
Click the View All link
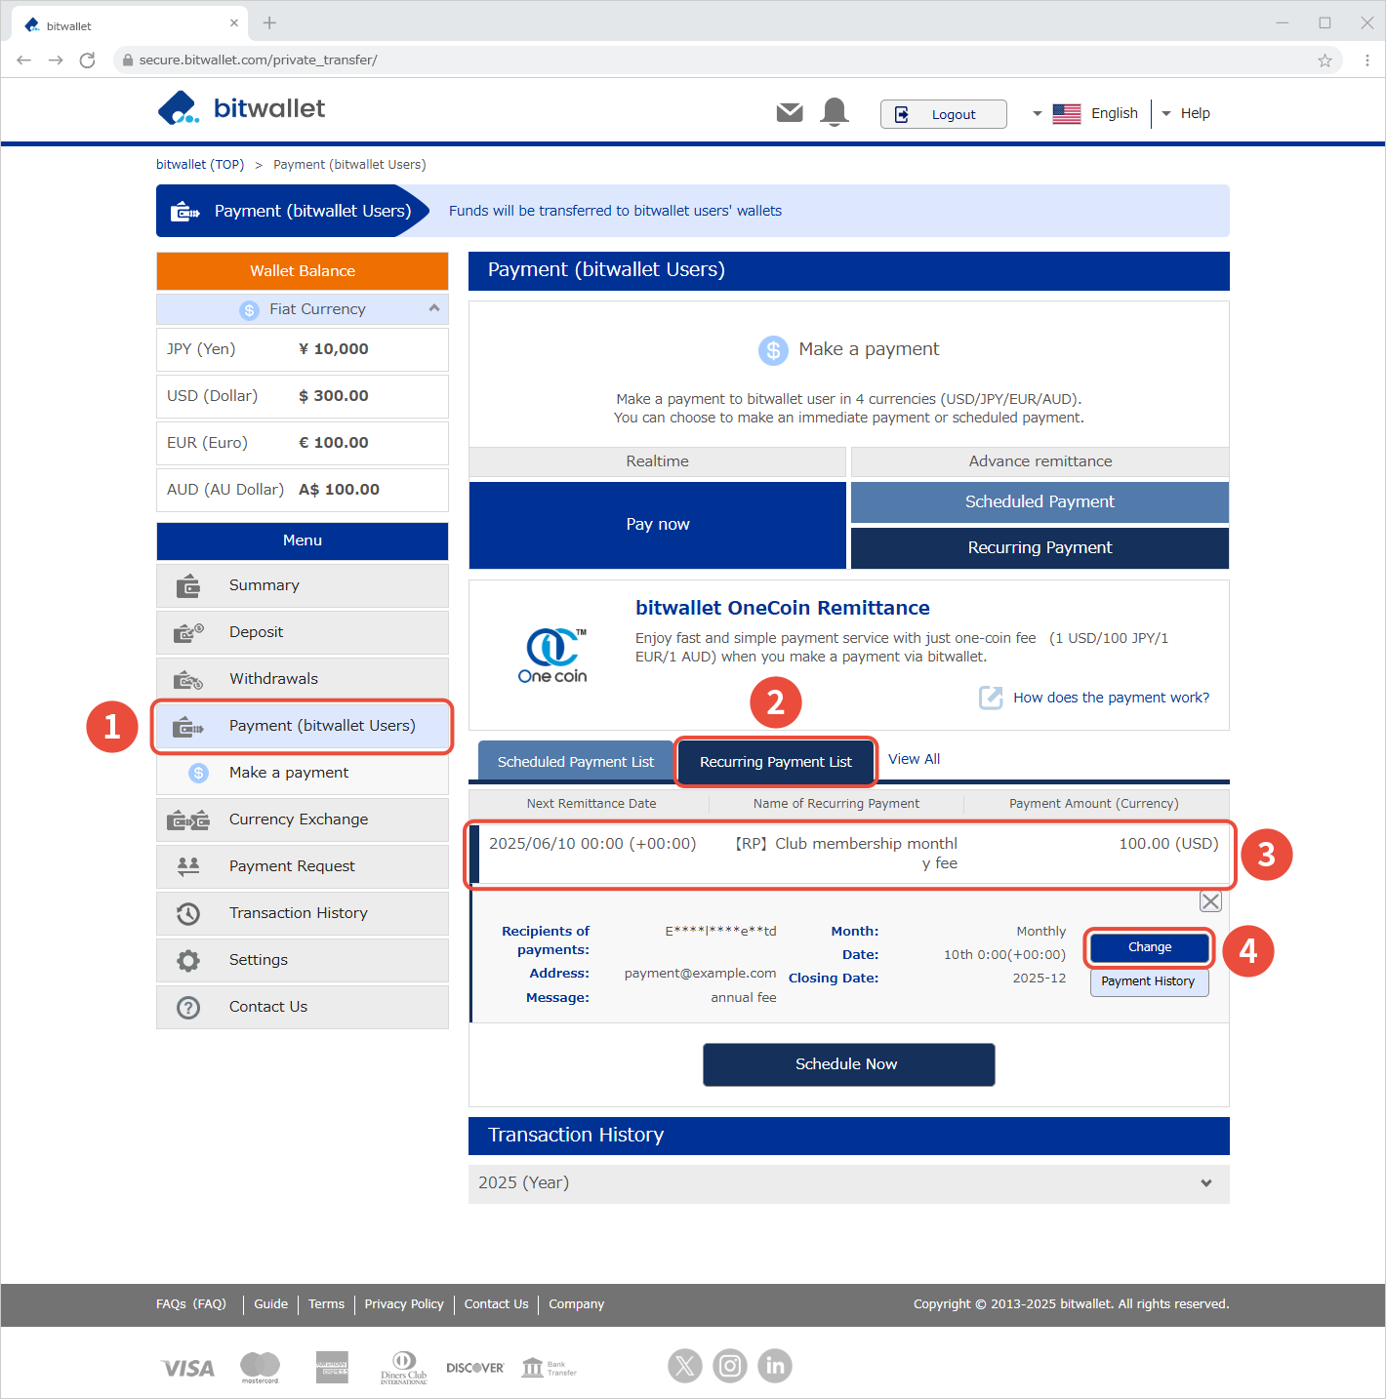tap(914, 759)
